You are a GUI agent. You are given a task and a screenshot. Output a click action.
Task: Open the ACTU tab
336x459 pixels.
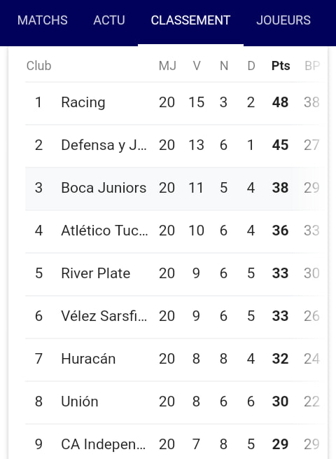point(109,20)
